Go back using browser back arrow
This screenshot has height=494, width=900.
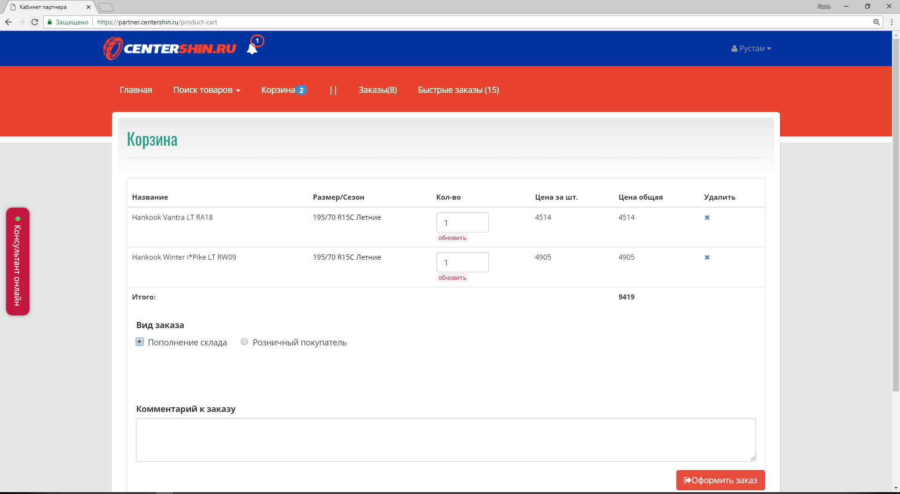click(8, 22)
